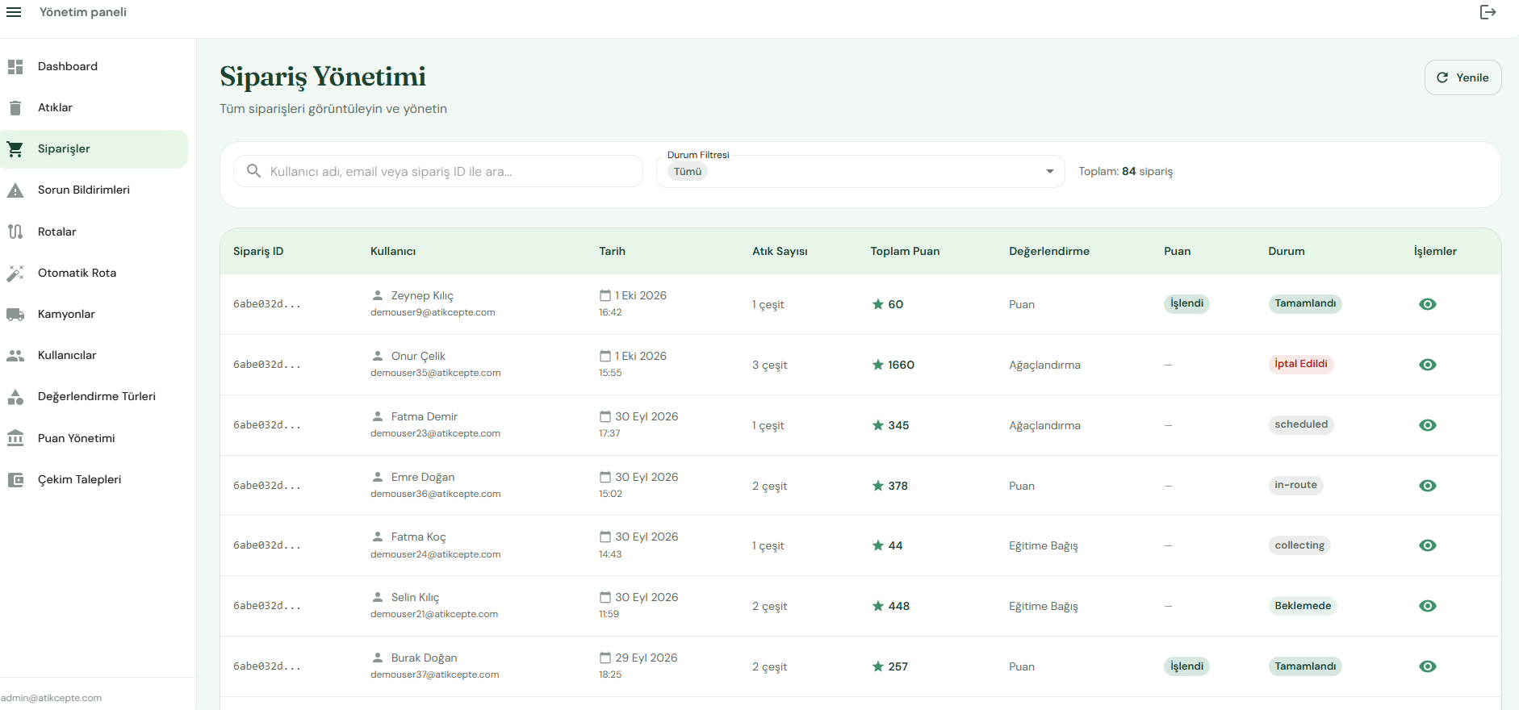Image resolution: width=1519 pixels, height=710 pixels.
Task: View Emre Doğan order details eye icon
Action: point(1428,486)
